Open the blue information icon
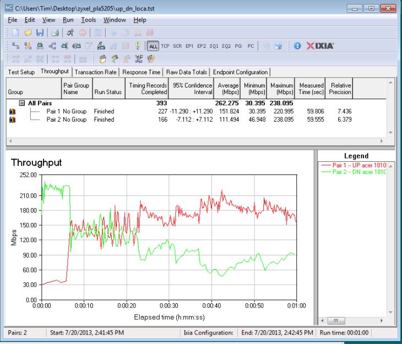The height and width of the screenshot is (344, 402). [297, 46]
